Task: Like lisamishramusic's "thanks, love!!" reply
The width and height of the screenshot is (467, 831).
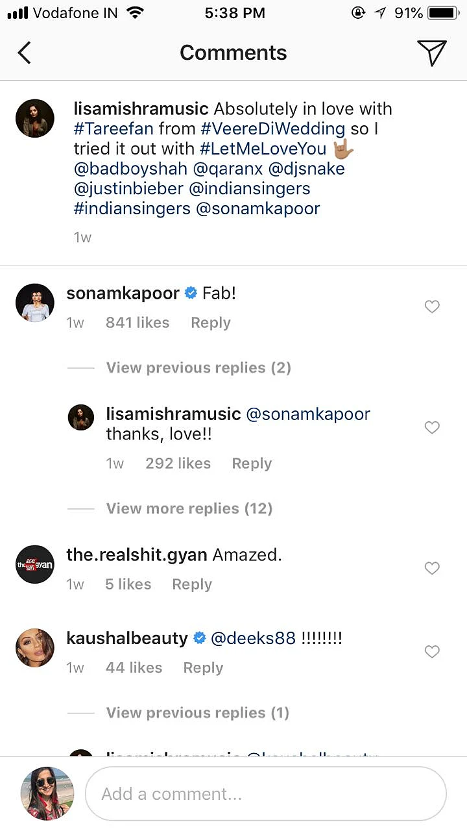Action: tap(432, 427)
